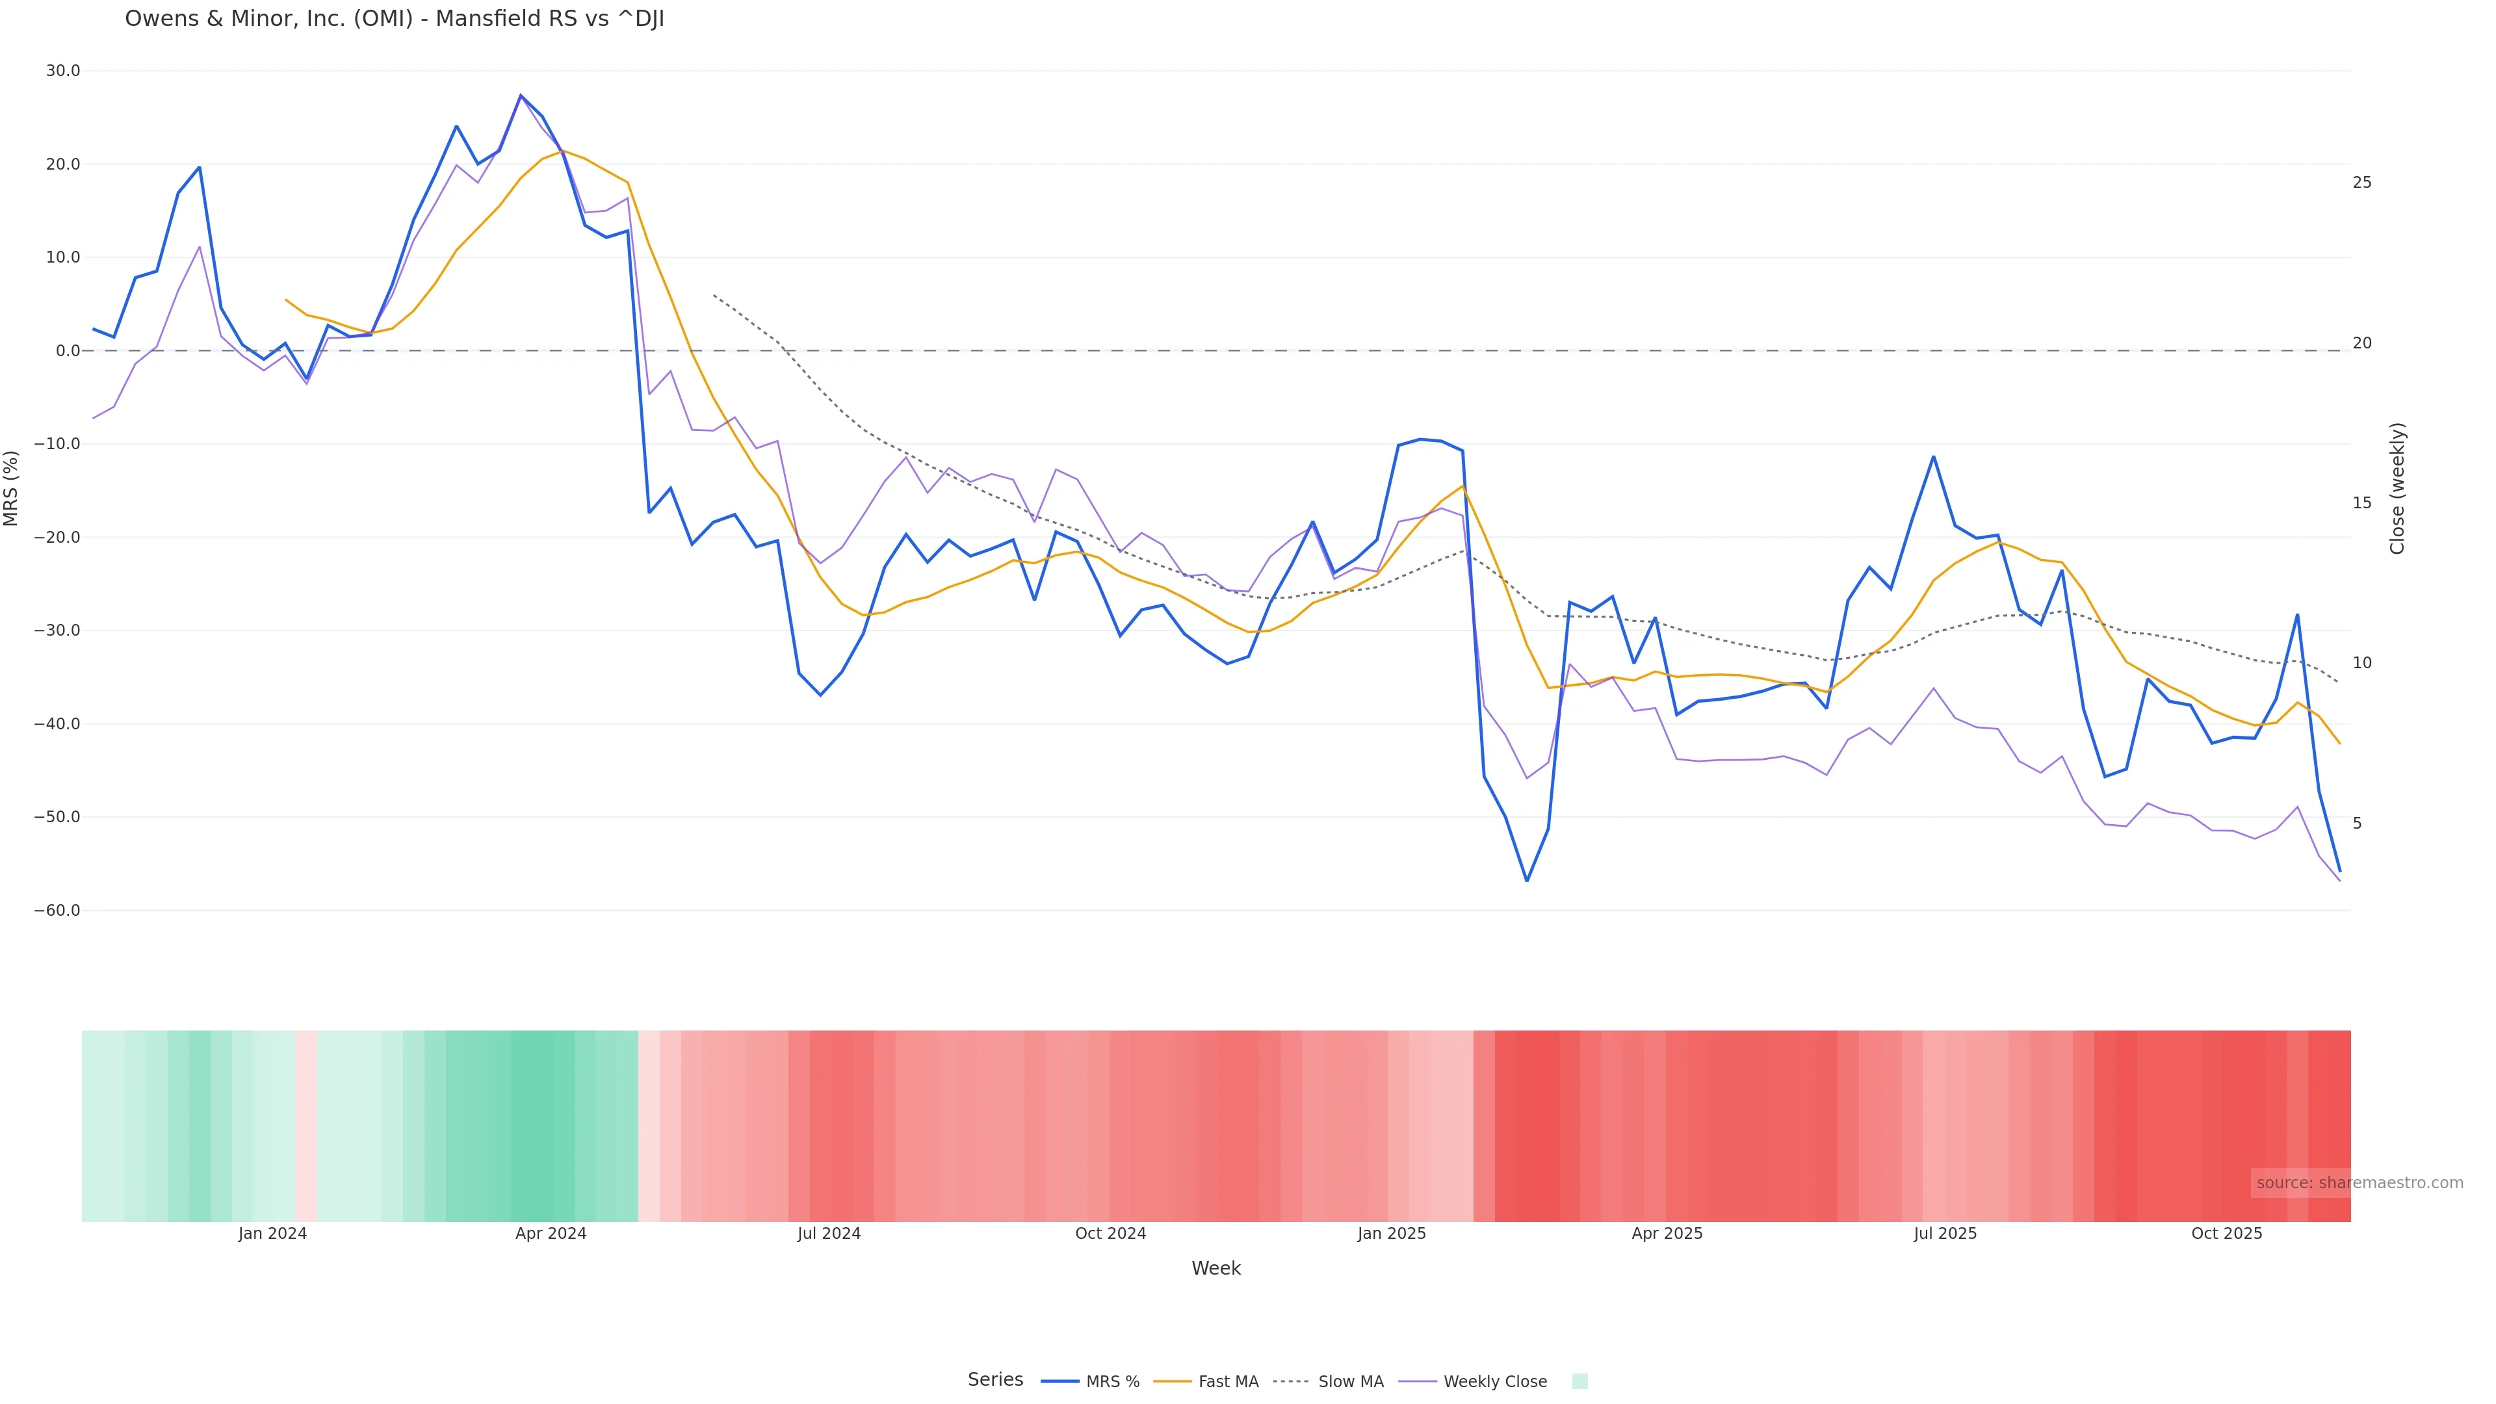Select the Jan 2025 date tick label

click(1392, 1234)
